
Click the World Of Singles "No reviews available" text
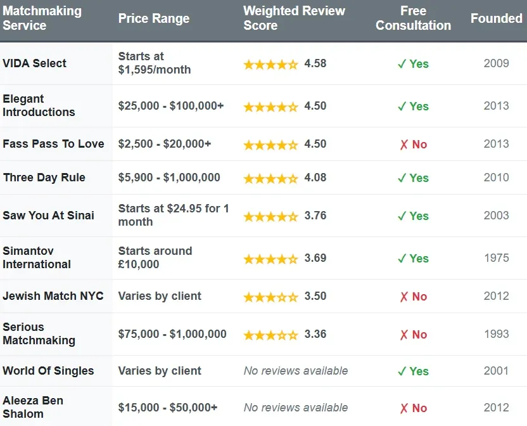coord(296,371)
